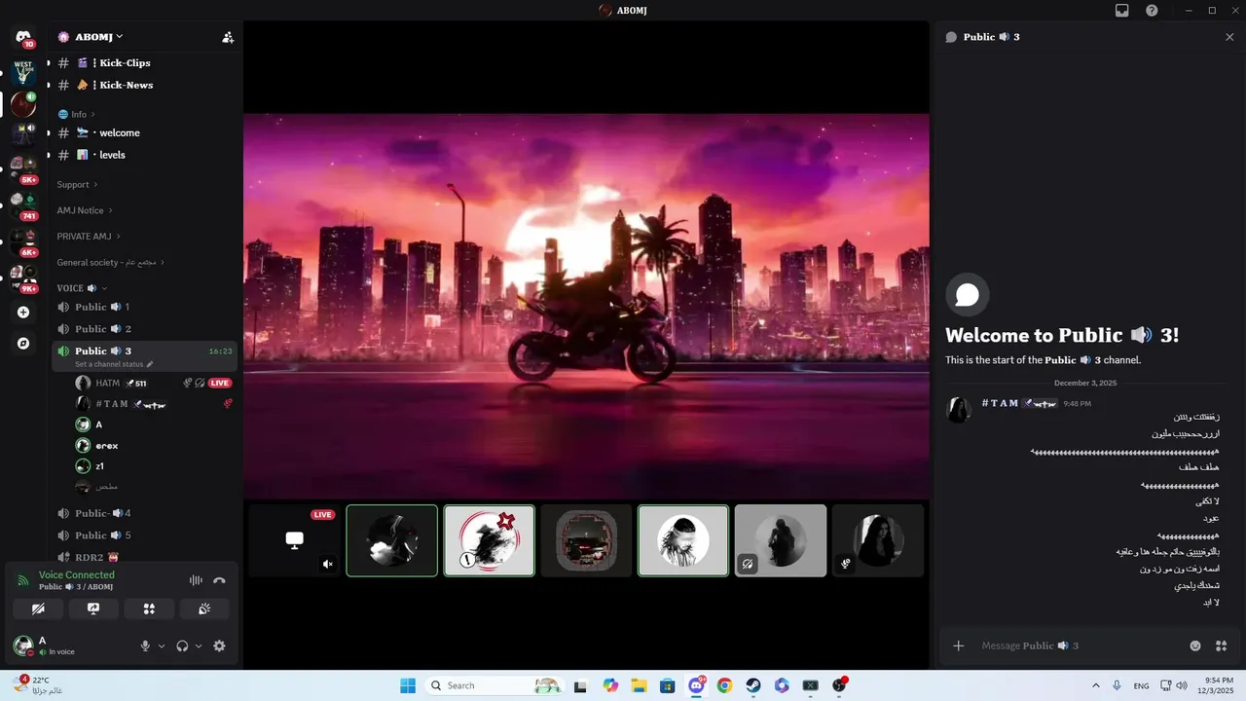Turn on camera button
Image resolution: width=1246 pixels, height=701 pixels.
(38, 609)
